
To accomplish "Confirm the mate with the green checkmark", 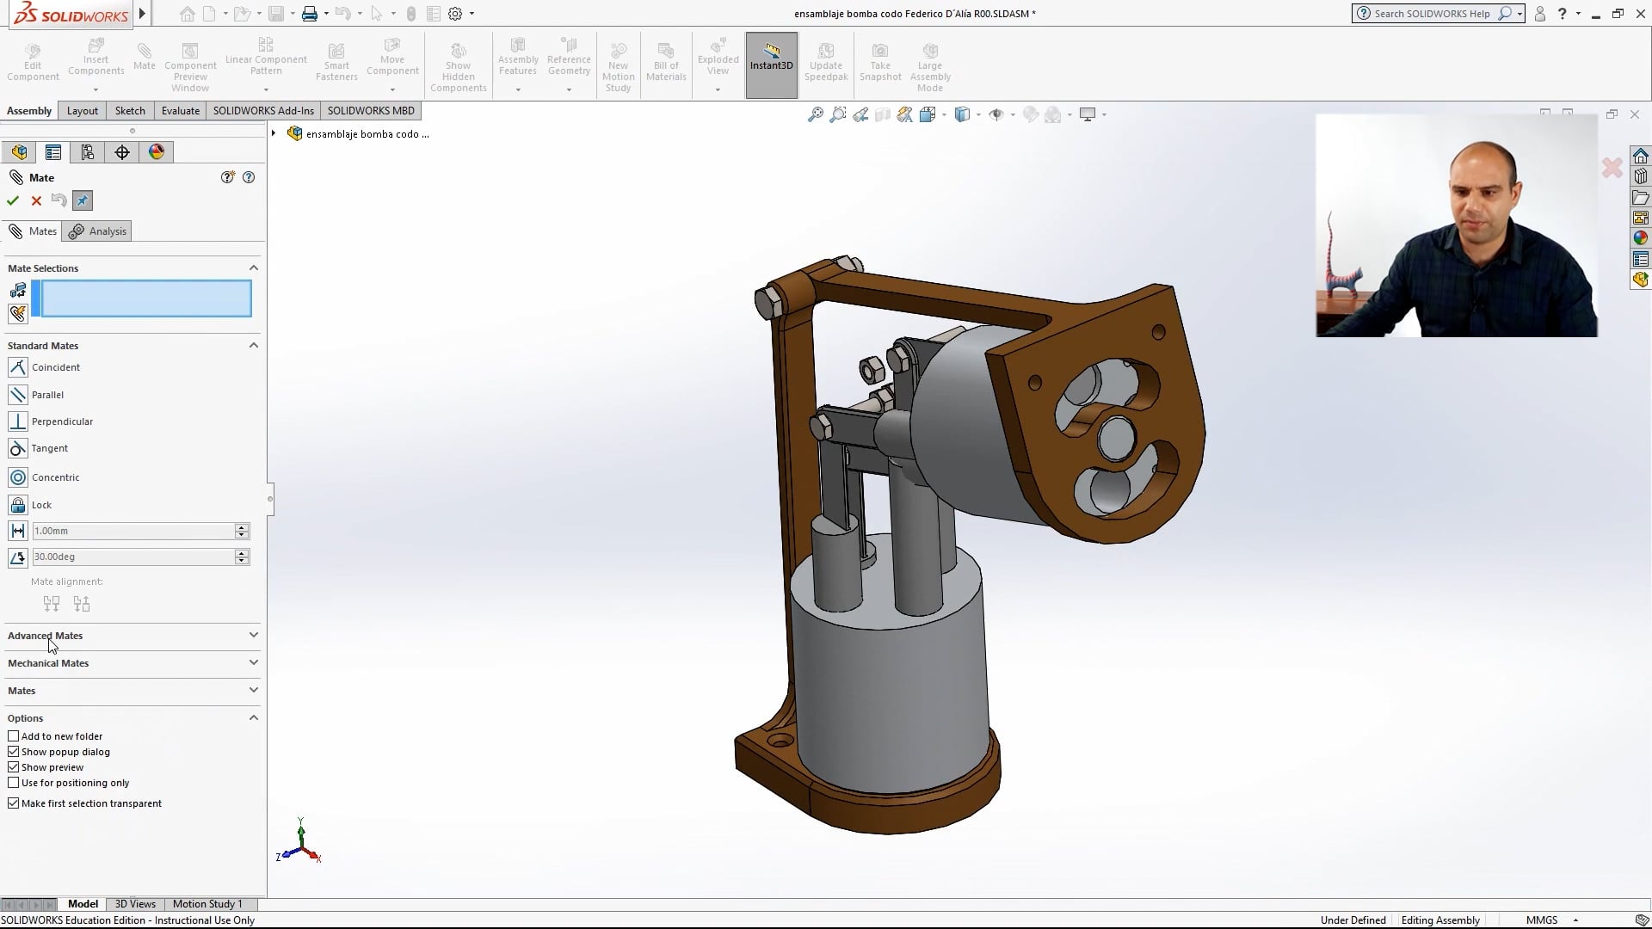I will (x=12, y=200).
